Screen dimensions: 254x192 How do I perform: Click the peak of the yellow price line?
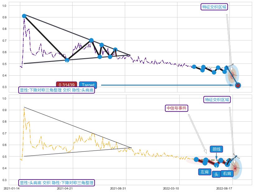tap(24, 108)
